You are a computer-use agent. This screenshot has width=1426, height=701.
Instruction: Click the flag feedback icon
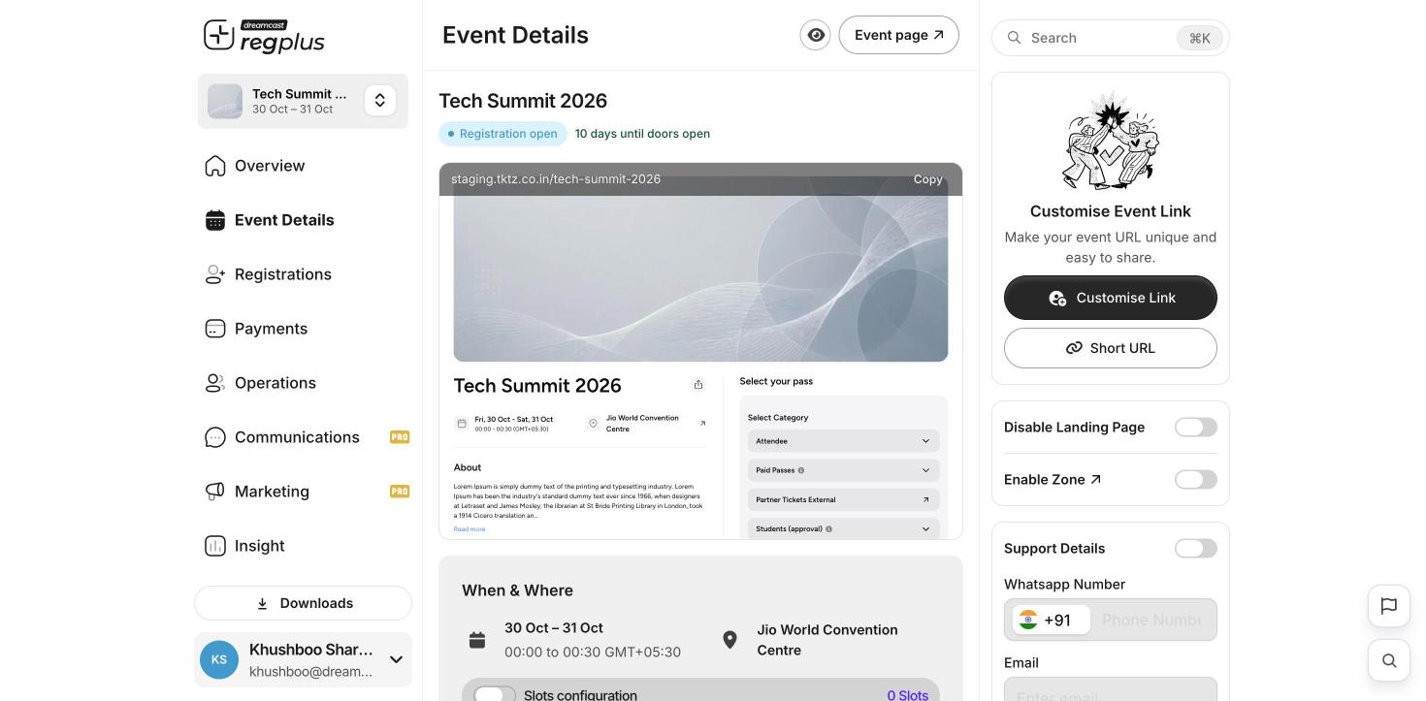click(1389, 606)
